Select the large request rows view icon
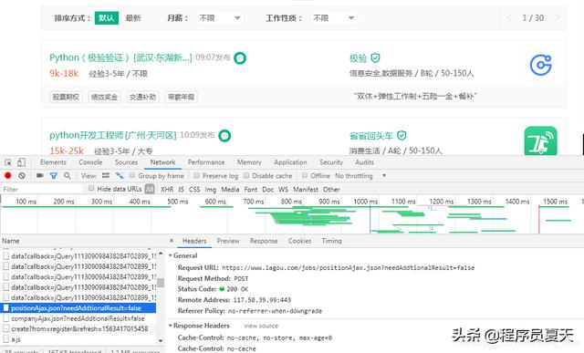 coord(106,175)
